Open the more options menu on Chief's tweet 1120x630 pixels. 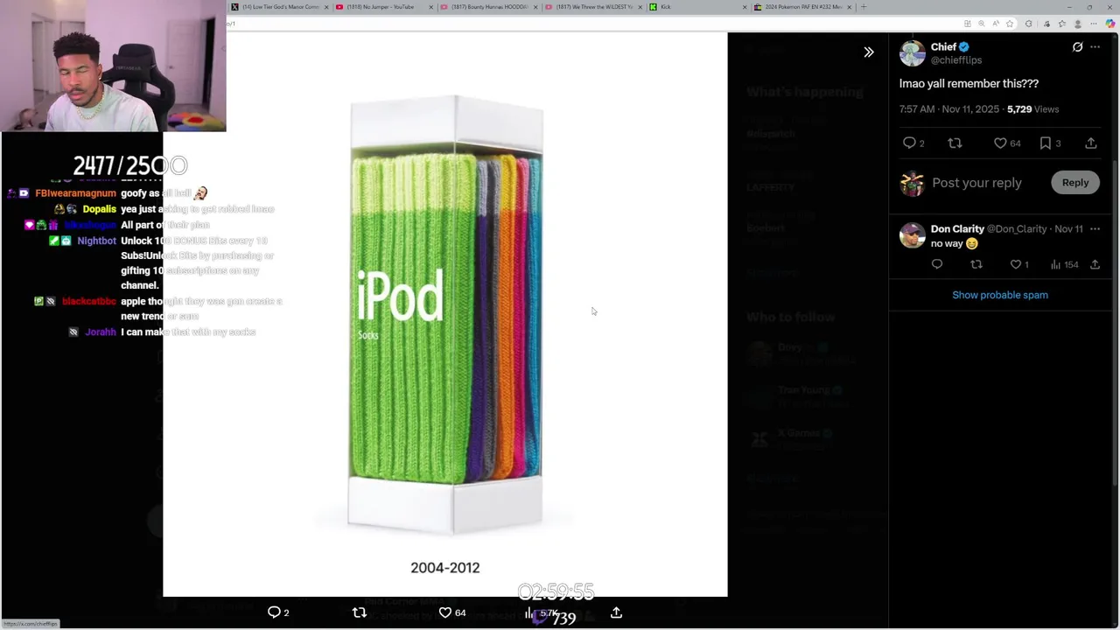point(1095,47)
